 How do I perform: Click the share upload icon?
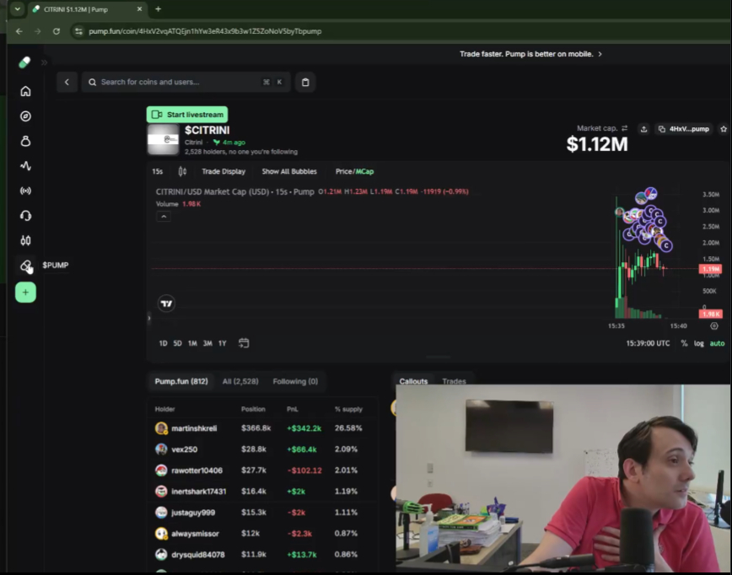click(643, 129)
